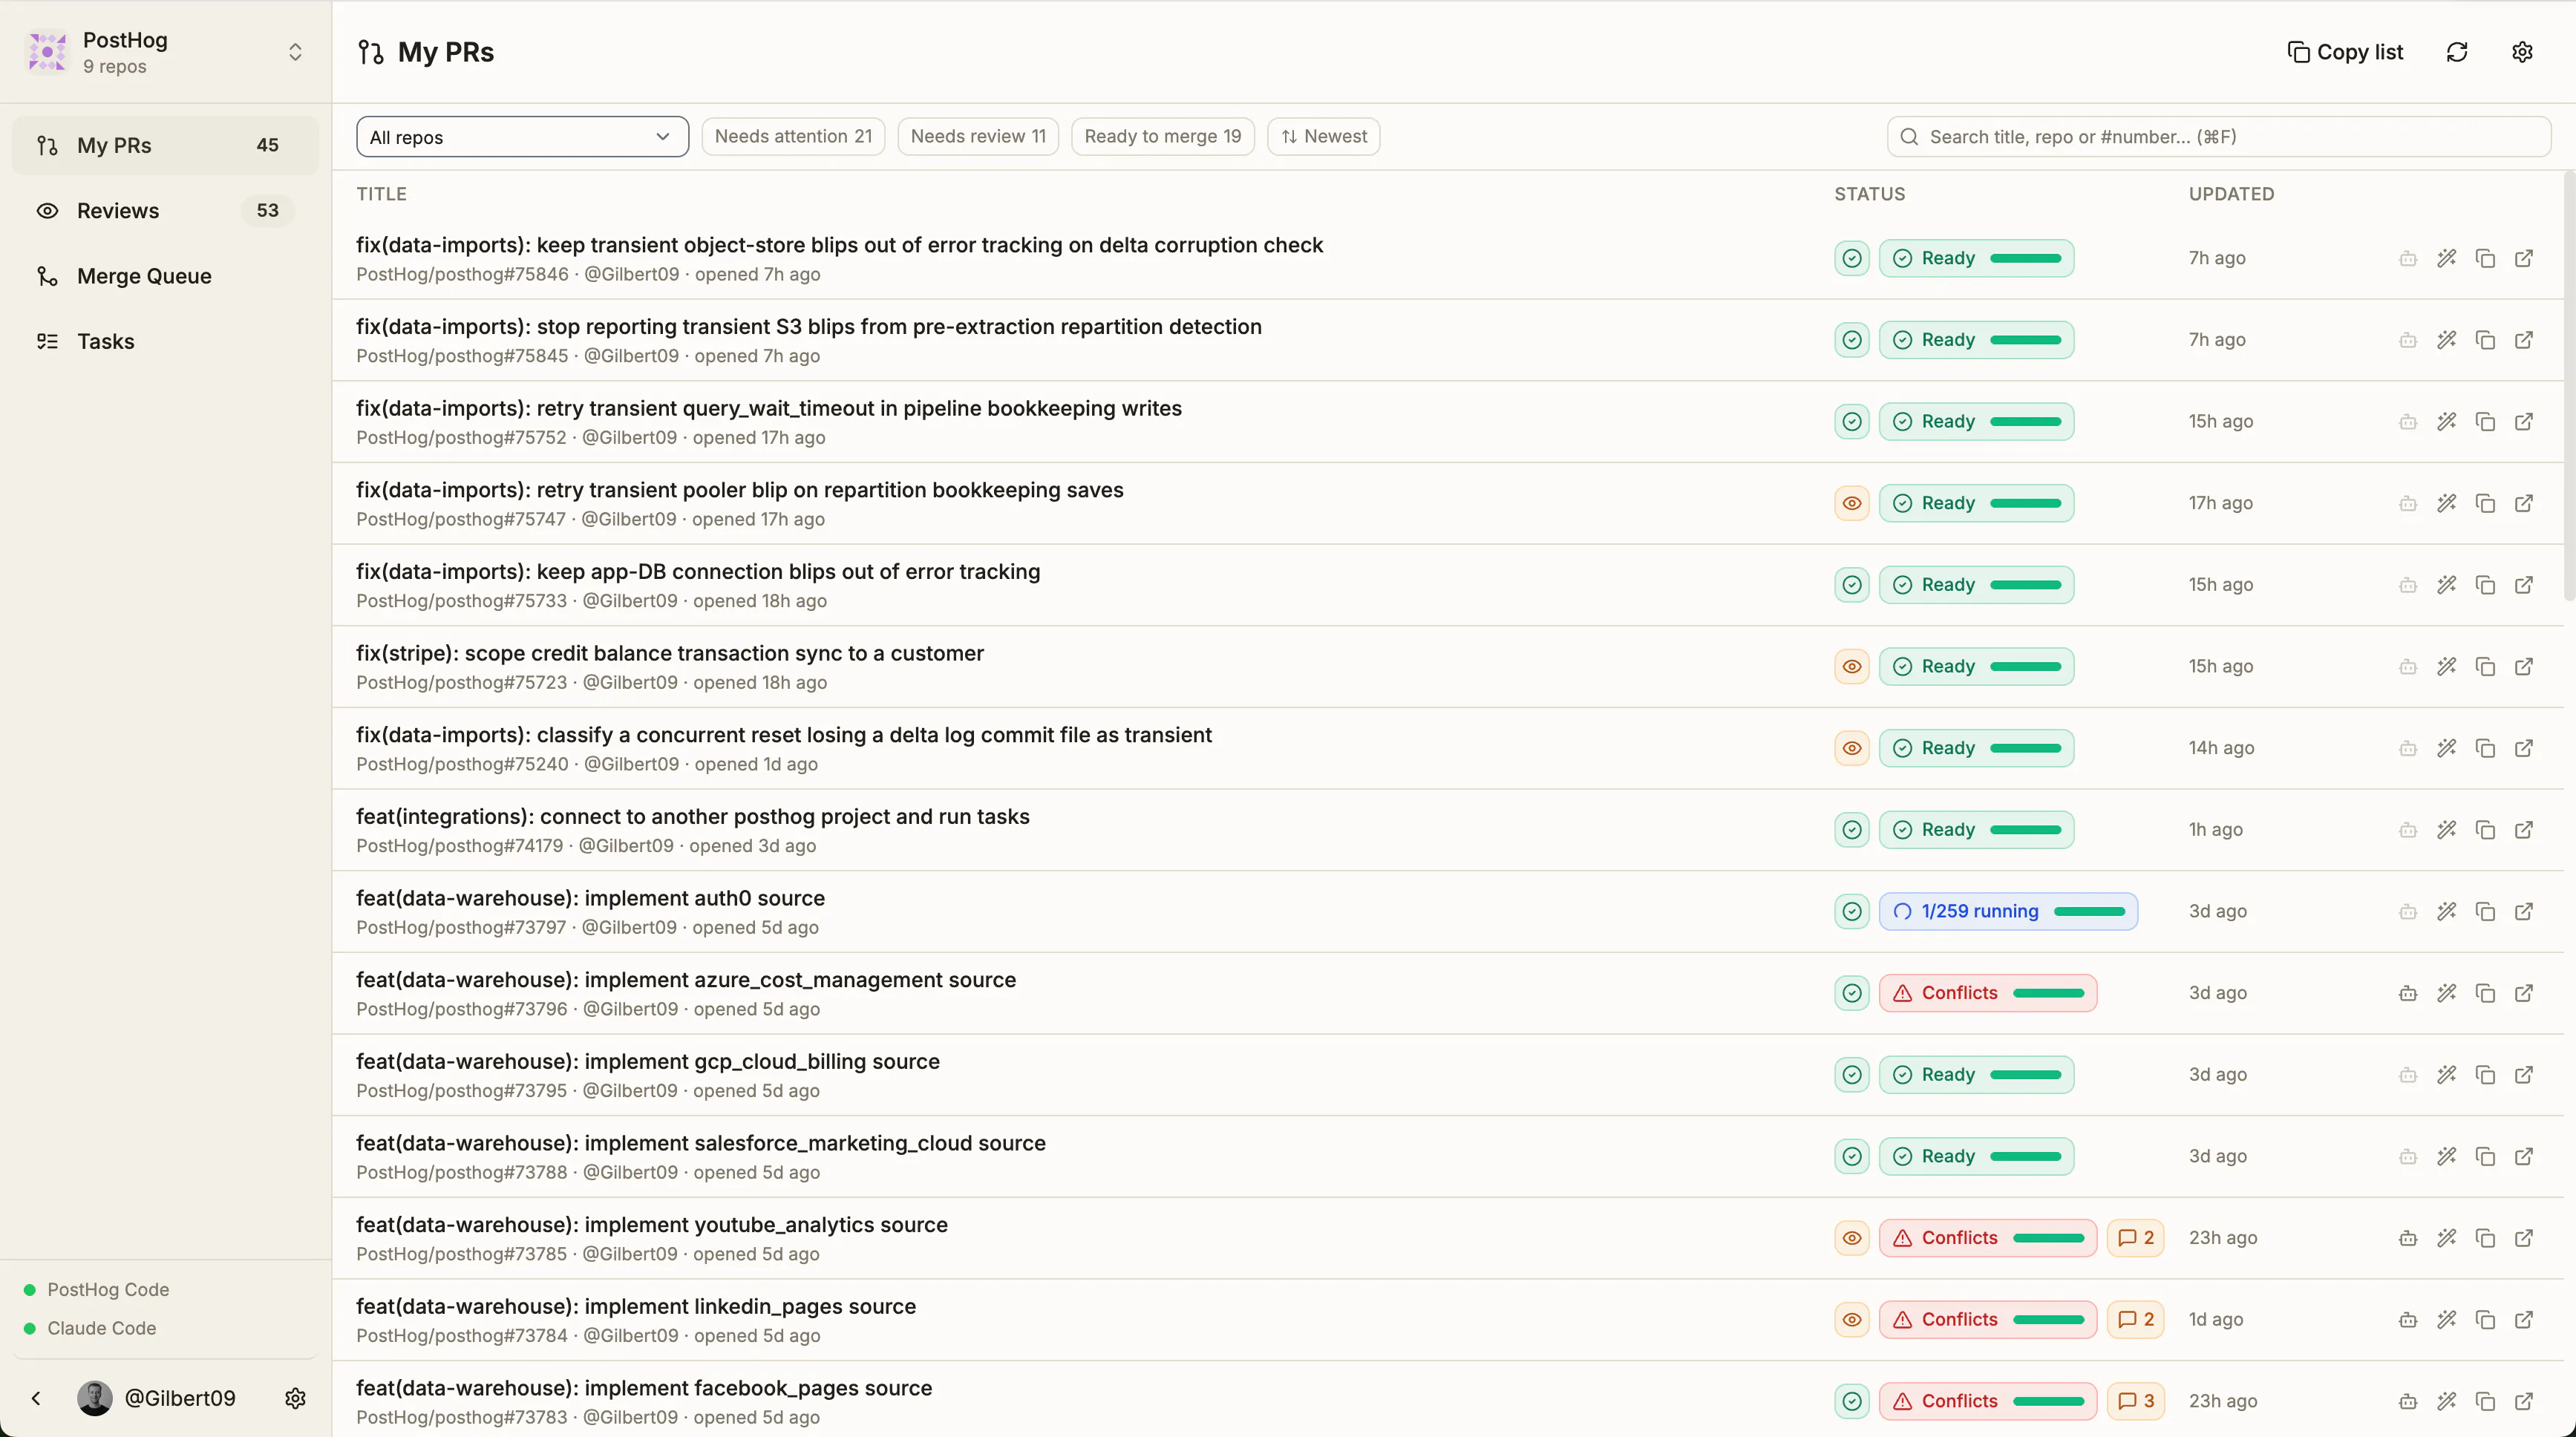Open PR #75846 in browser via external link icon

pyautogui.click(x=2524, y=258)
